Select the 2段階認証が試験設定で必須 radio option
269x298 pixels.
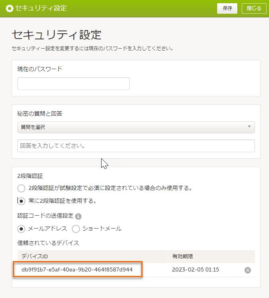(21, 188)
